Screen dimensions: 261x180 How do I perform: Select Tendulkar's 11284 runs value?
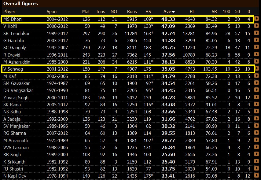131,34
